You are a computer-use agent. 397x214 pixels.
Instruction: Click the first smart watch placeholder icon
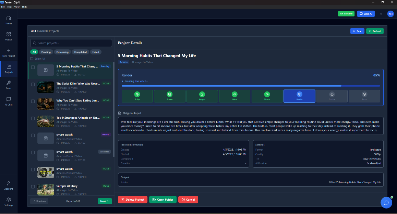46,138
